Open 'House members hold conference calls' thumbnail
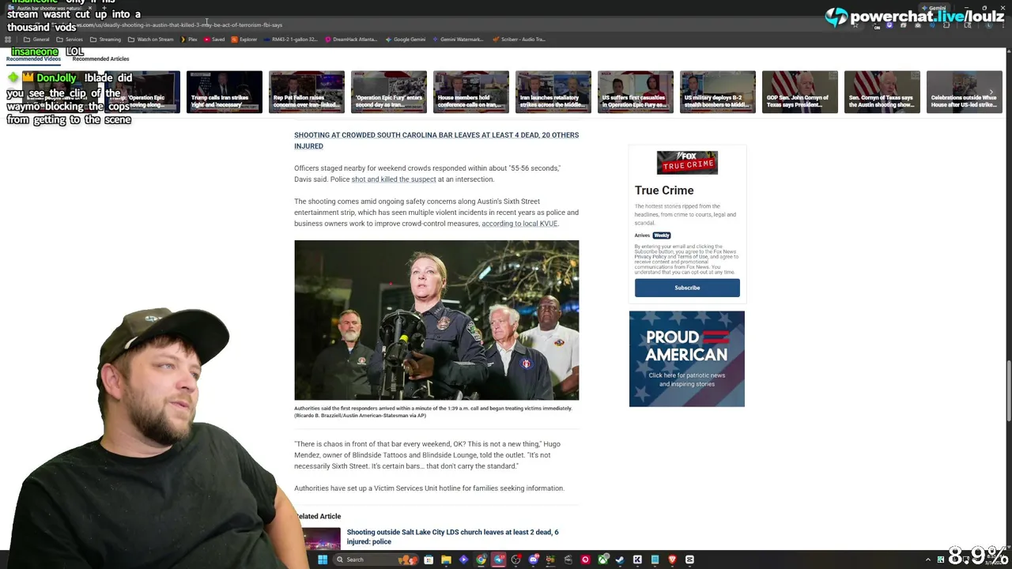The width and height of the screenshot is (1012, 569). tap(471, 92)
